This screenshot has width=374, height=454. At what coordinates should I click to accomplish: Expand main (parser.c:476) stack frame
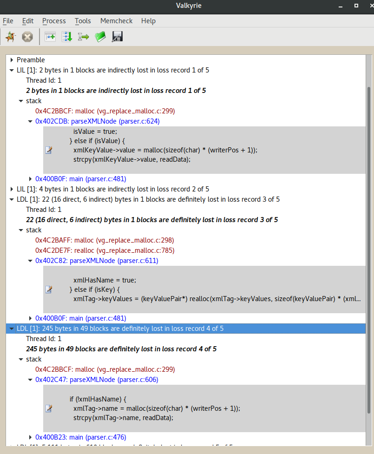point(31,437)
